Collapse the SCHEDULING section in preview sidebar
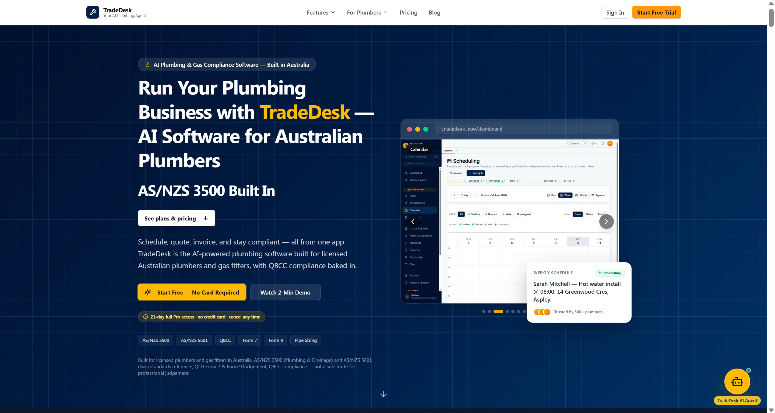The width and height of the screenshot is (775, 413). coord(420,190)
